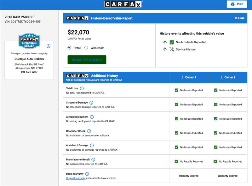252x186 pixels.
Task: Click the Print button
Action: 237,4
